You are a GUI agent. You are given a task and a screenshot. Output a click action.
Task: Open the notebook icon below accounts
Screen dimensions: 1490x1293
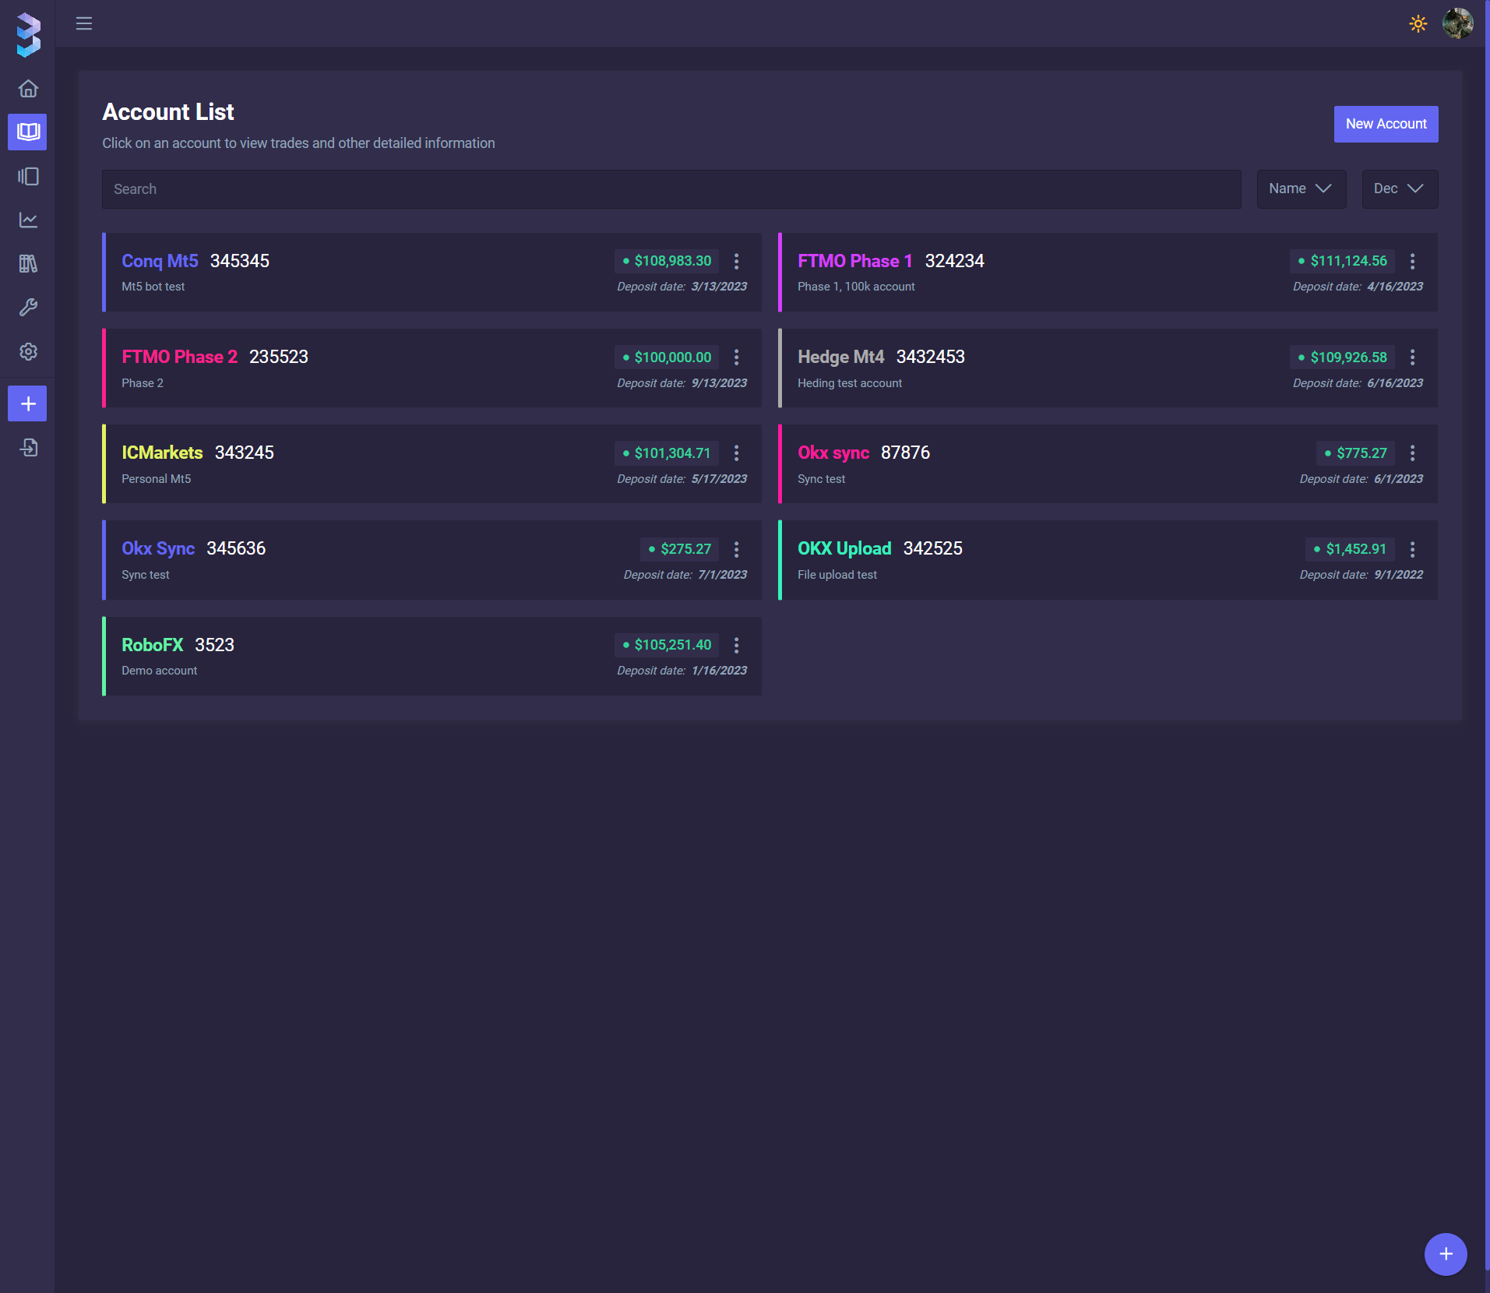[x=28, y=177]
